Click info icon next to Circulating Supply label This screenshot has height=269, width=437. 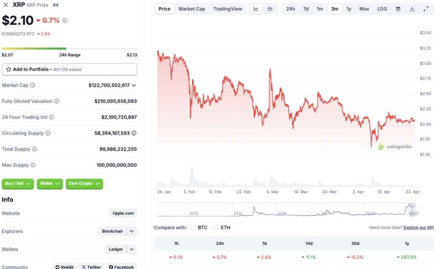48,133
